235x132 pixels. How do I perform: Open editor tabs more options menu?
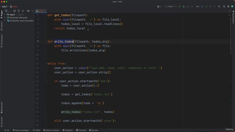230,11
